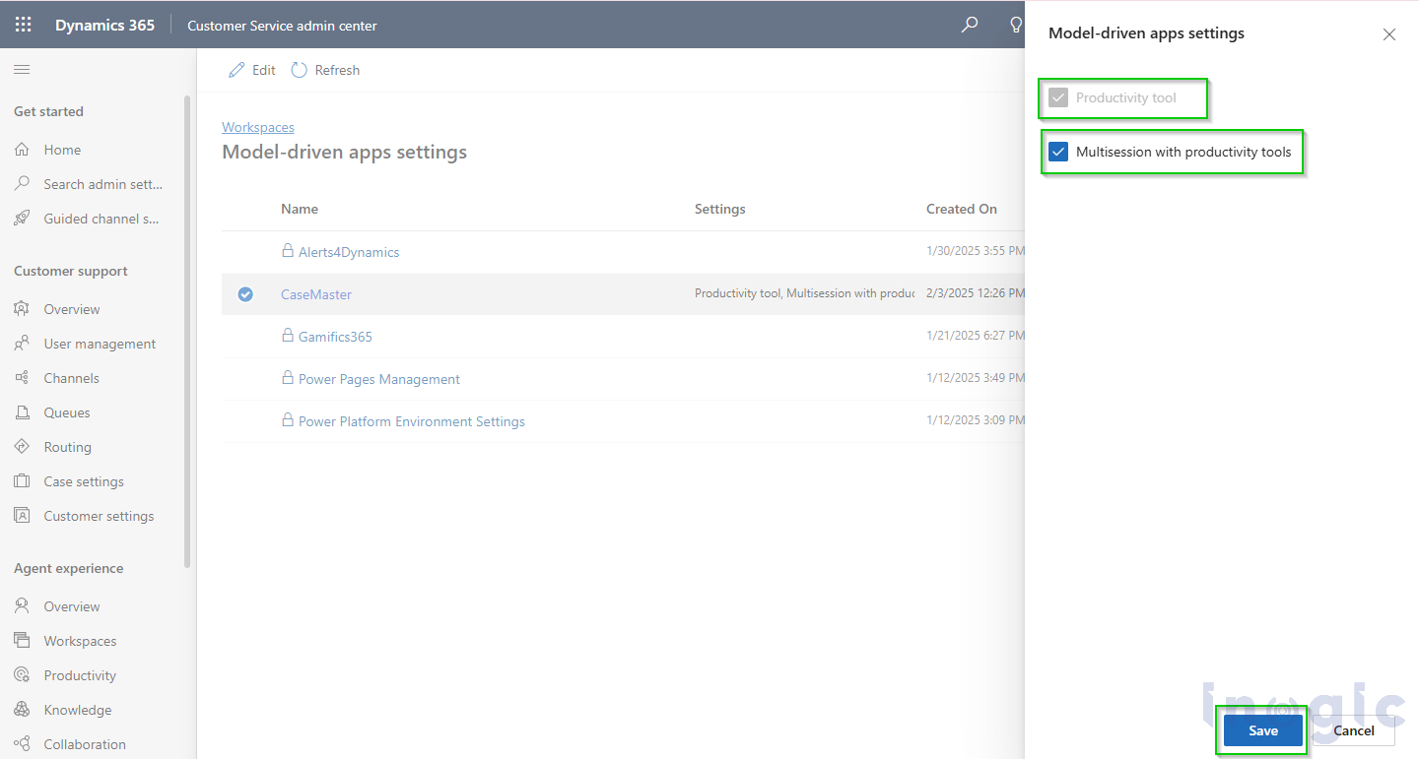Sort by the Name column header
The image size is (1419, 759).
pos(300,209)
